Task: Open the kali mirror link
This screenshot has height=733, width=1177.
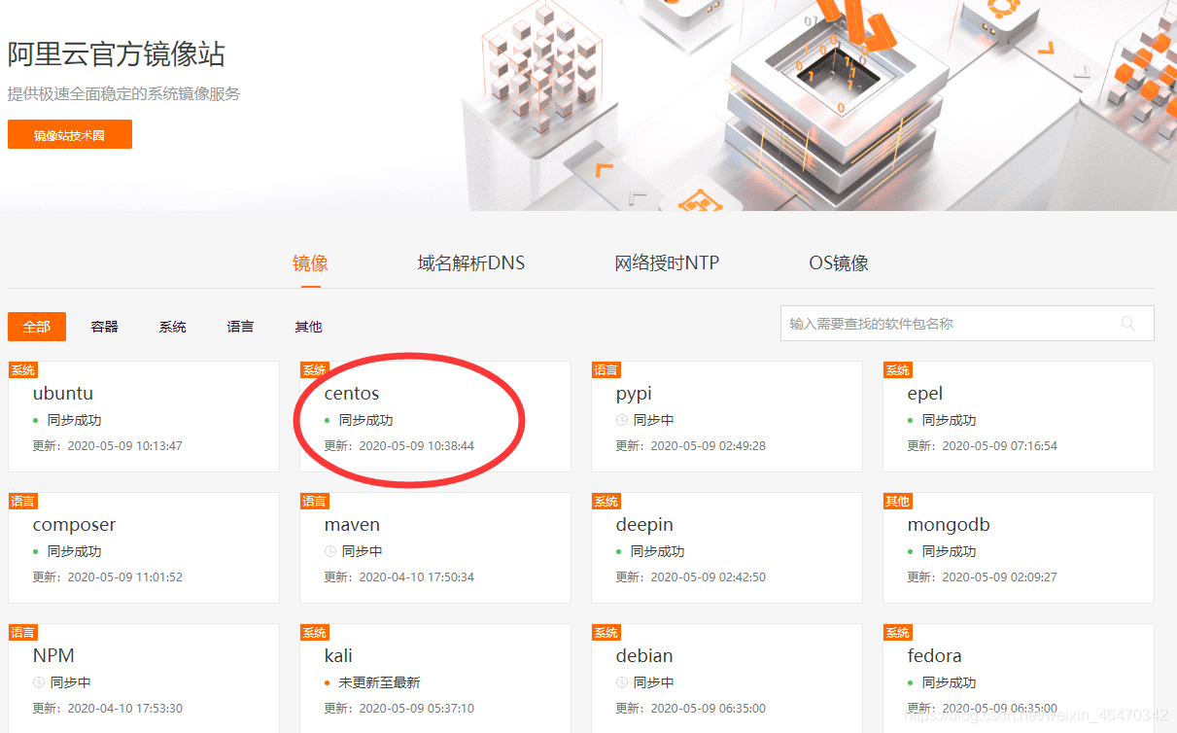Action: (338, 655)
